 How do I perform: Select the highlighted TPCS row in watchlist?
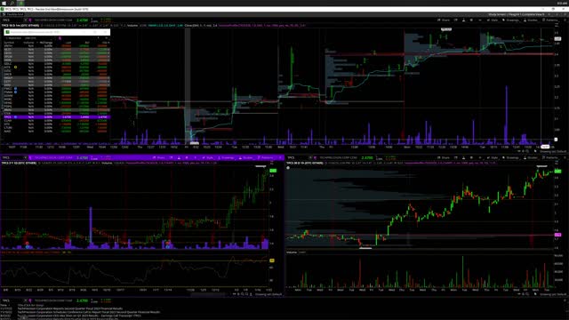pyautogui.click(x=56, y=117)
